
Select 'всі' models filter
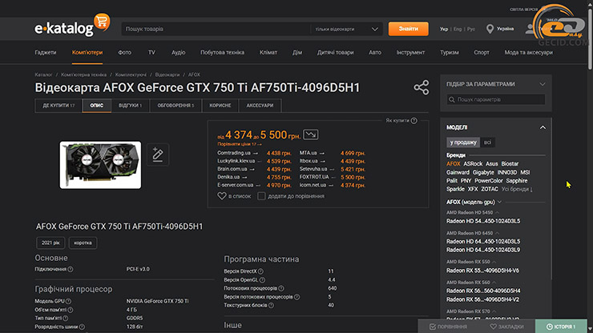[x=487, y=142]
